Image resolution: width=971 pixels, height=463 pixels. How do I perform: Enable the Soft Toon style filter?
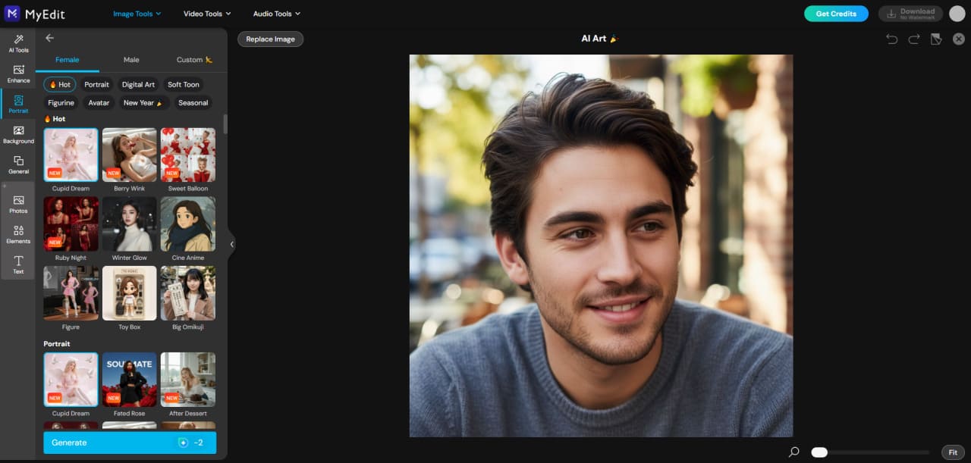pos(183,84)
